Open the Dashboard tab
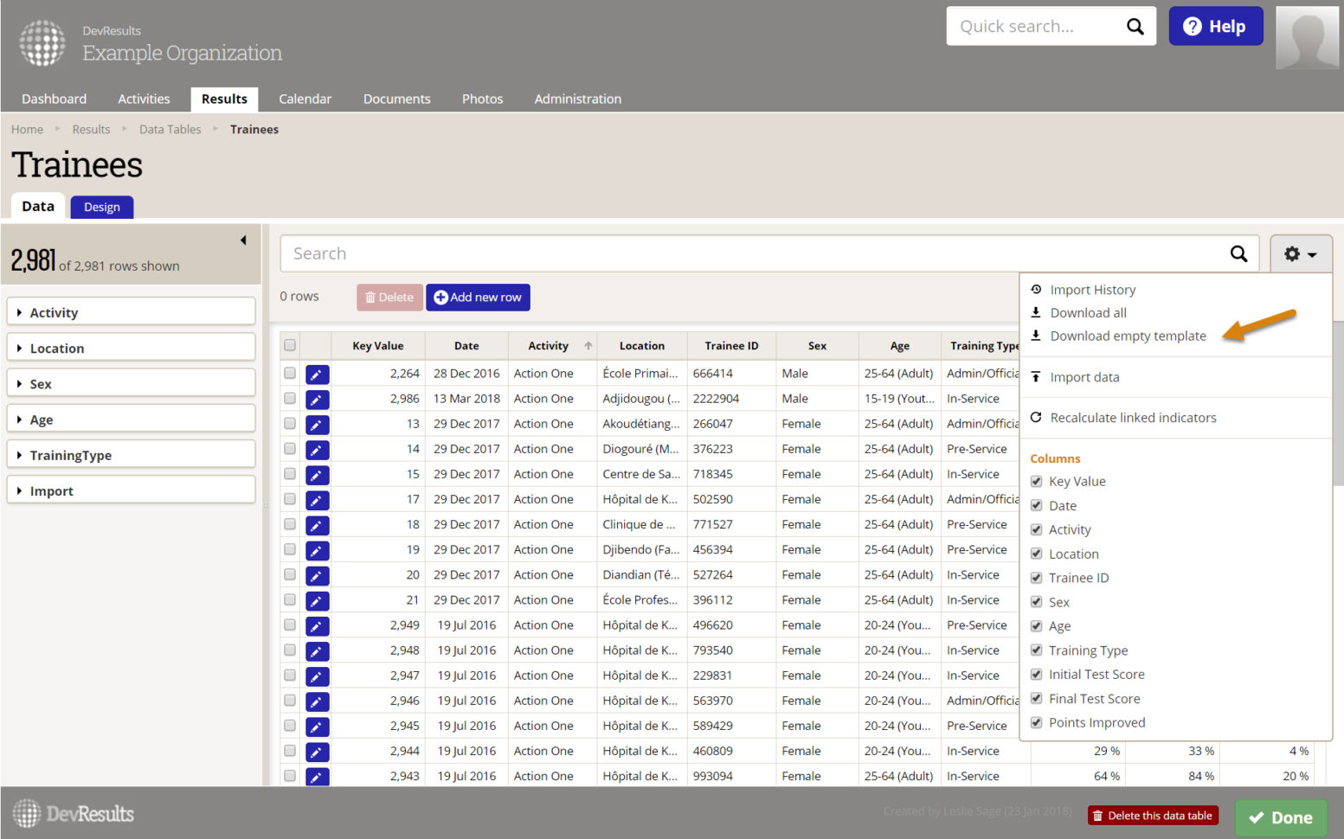This screenshot has width=1344, height=839. pyautogui.click(x=54, y=99)
